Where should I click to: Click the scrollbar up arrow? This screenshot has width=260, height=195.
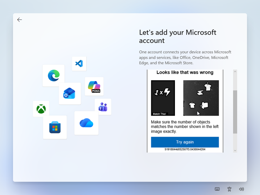[235, 72]
